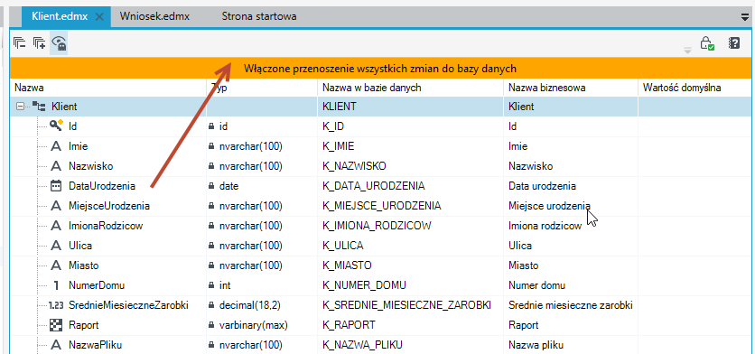Open the document tabs list dropdown arrow
The height and width of the screenshot is (354, 755).
(745, 18)
